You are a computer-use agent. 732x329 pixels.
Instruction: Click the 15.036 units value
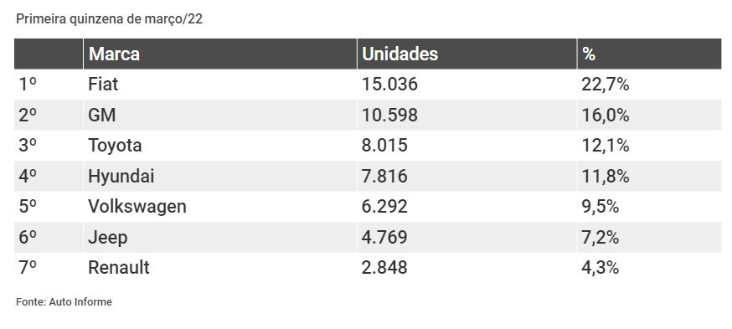click(389, 85)
